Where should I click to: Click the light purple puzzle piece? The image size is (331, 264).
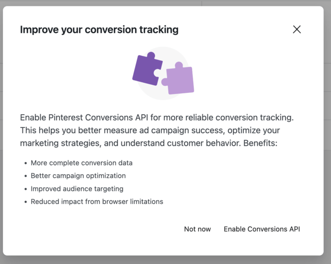[x=178, y=79]
